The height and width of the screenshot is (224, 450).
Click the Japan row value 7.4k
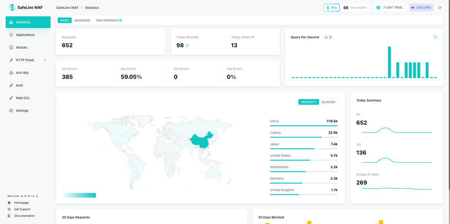coord(334,144)
